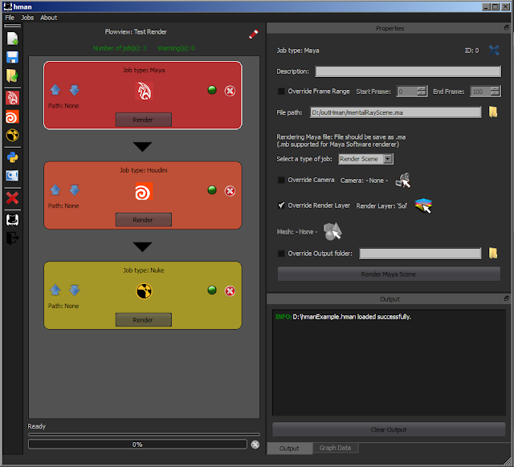The image size is (514, 467).
Task: Enable Override Output folder checkbox
Action: click(281, 253)
